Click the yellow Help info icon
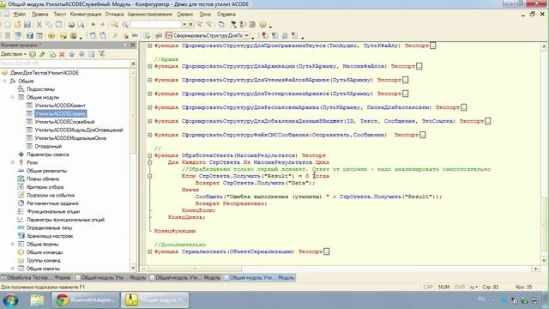The height and width of the screenshot is (309, 549). (262, 25)
